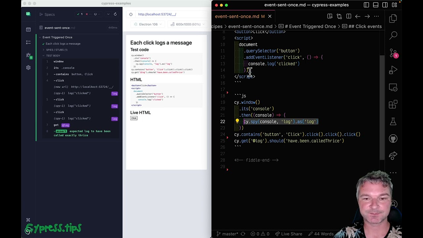The image size is (423, 238).
Task: Click the passed tests count
Action: click(80, 14)
